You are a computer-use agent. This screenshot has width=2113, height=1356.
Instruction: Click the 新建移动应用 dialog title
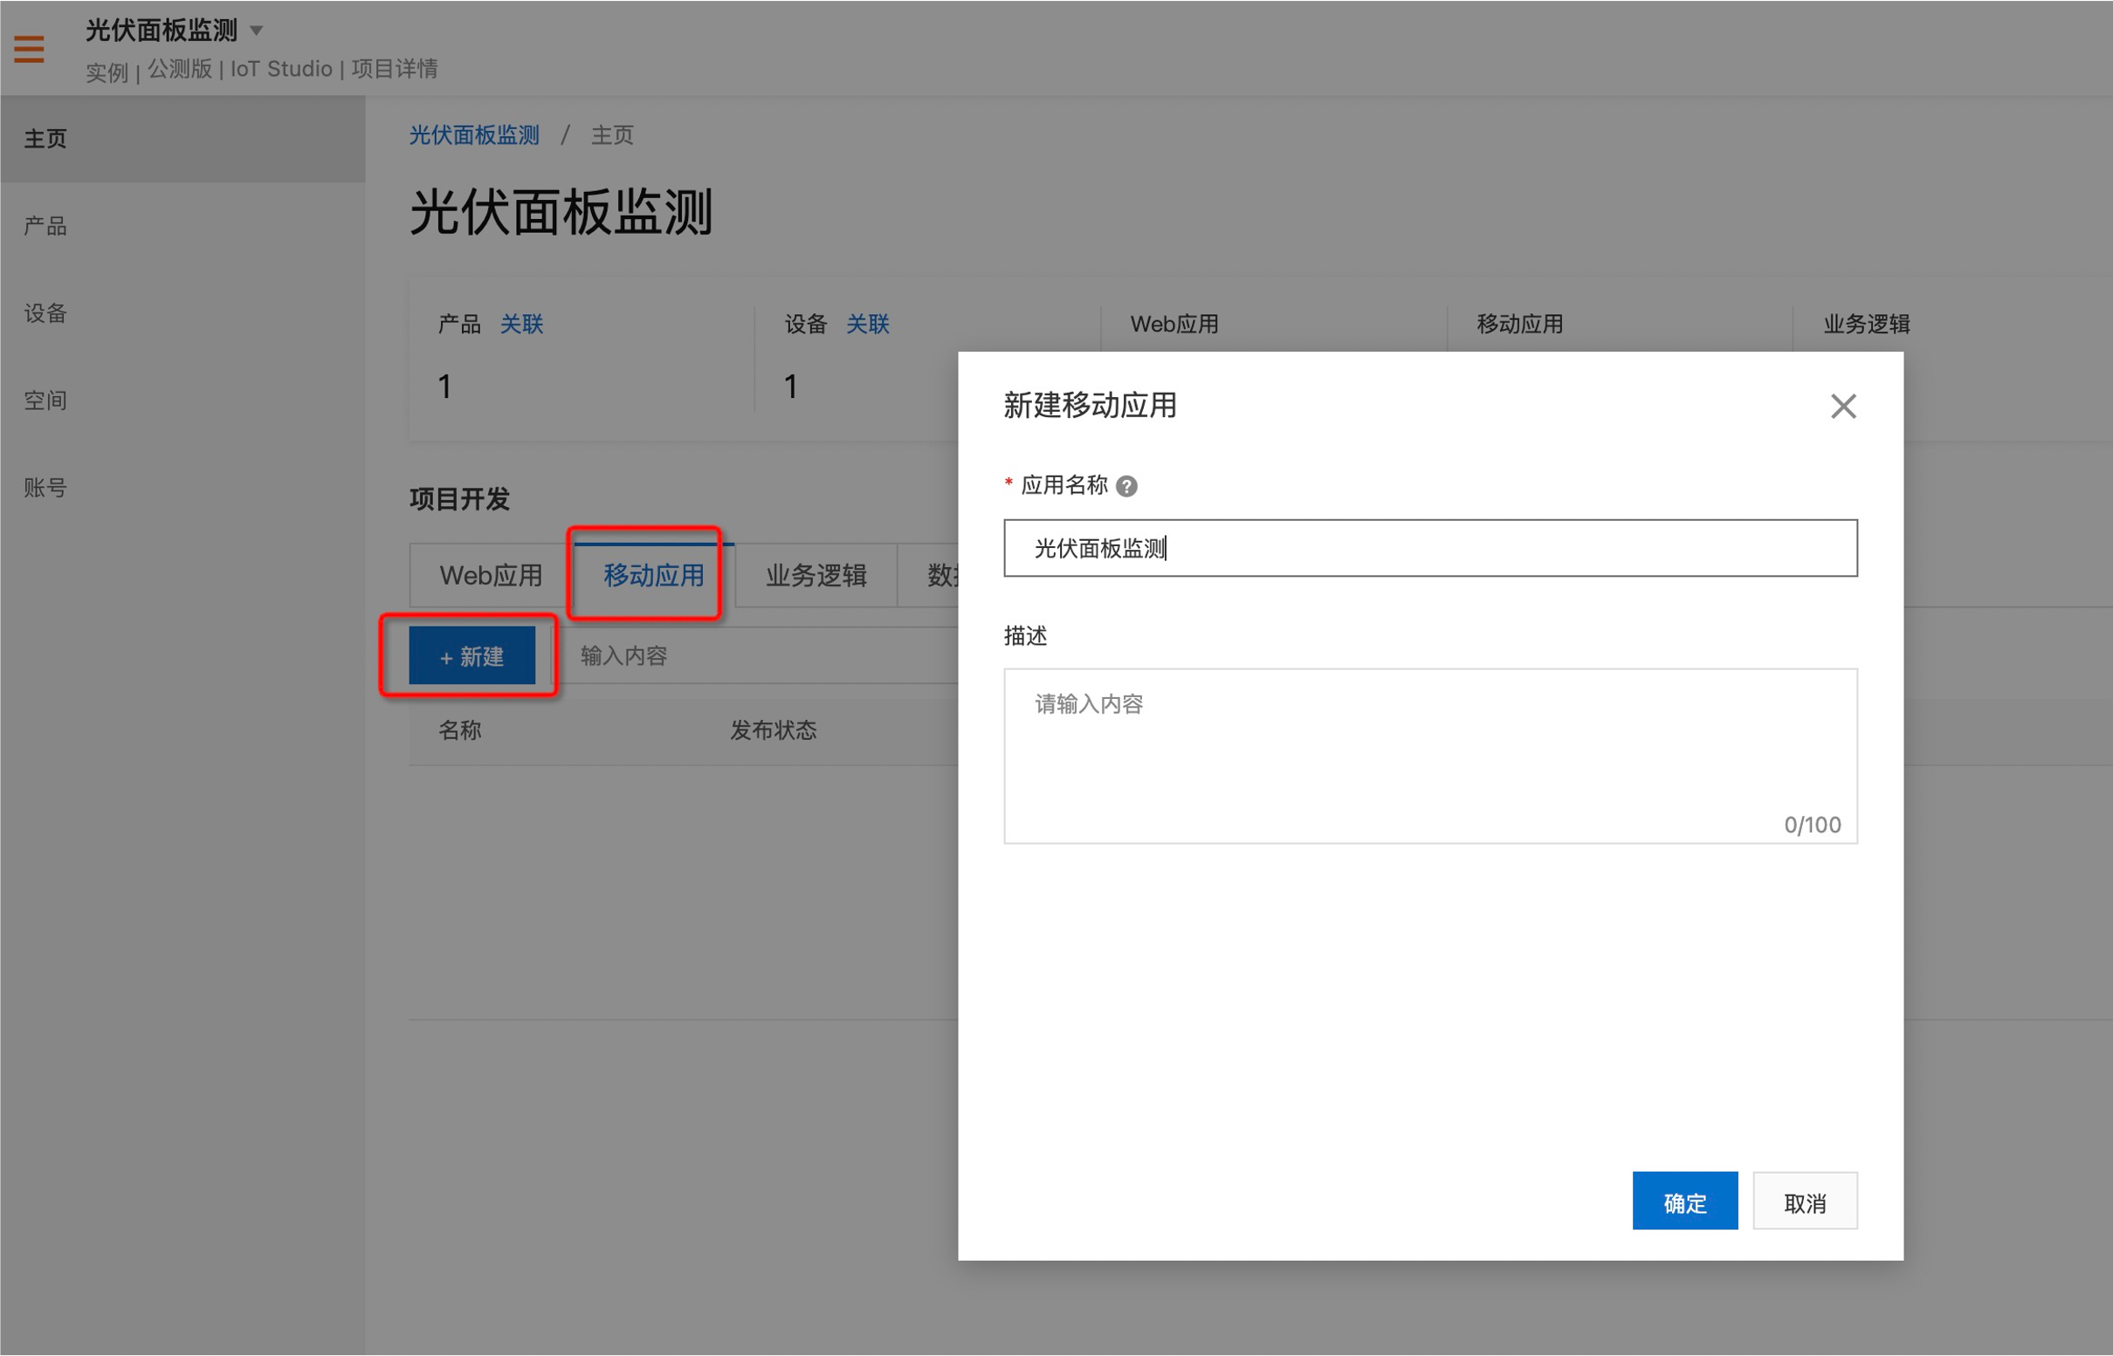point(1090,406)
